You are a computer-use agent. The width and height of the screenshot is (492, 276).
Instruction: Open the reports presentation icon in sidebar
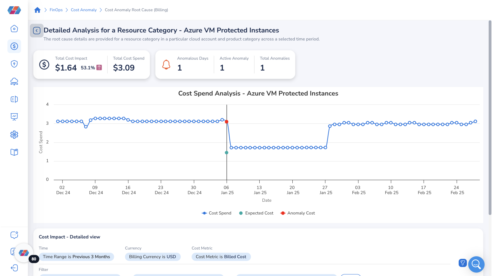14,117
